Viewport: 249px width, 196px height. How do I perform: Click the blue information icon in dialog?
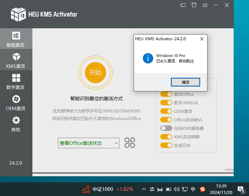148,58
